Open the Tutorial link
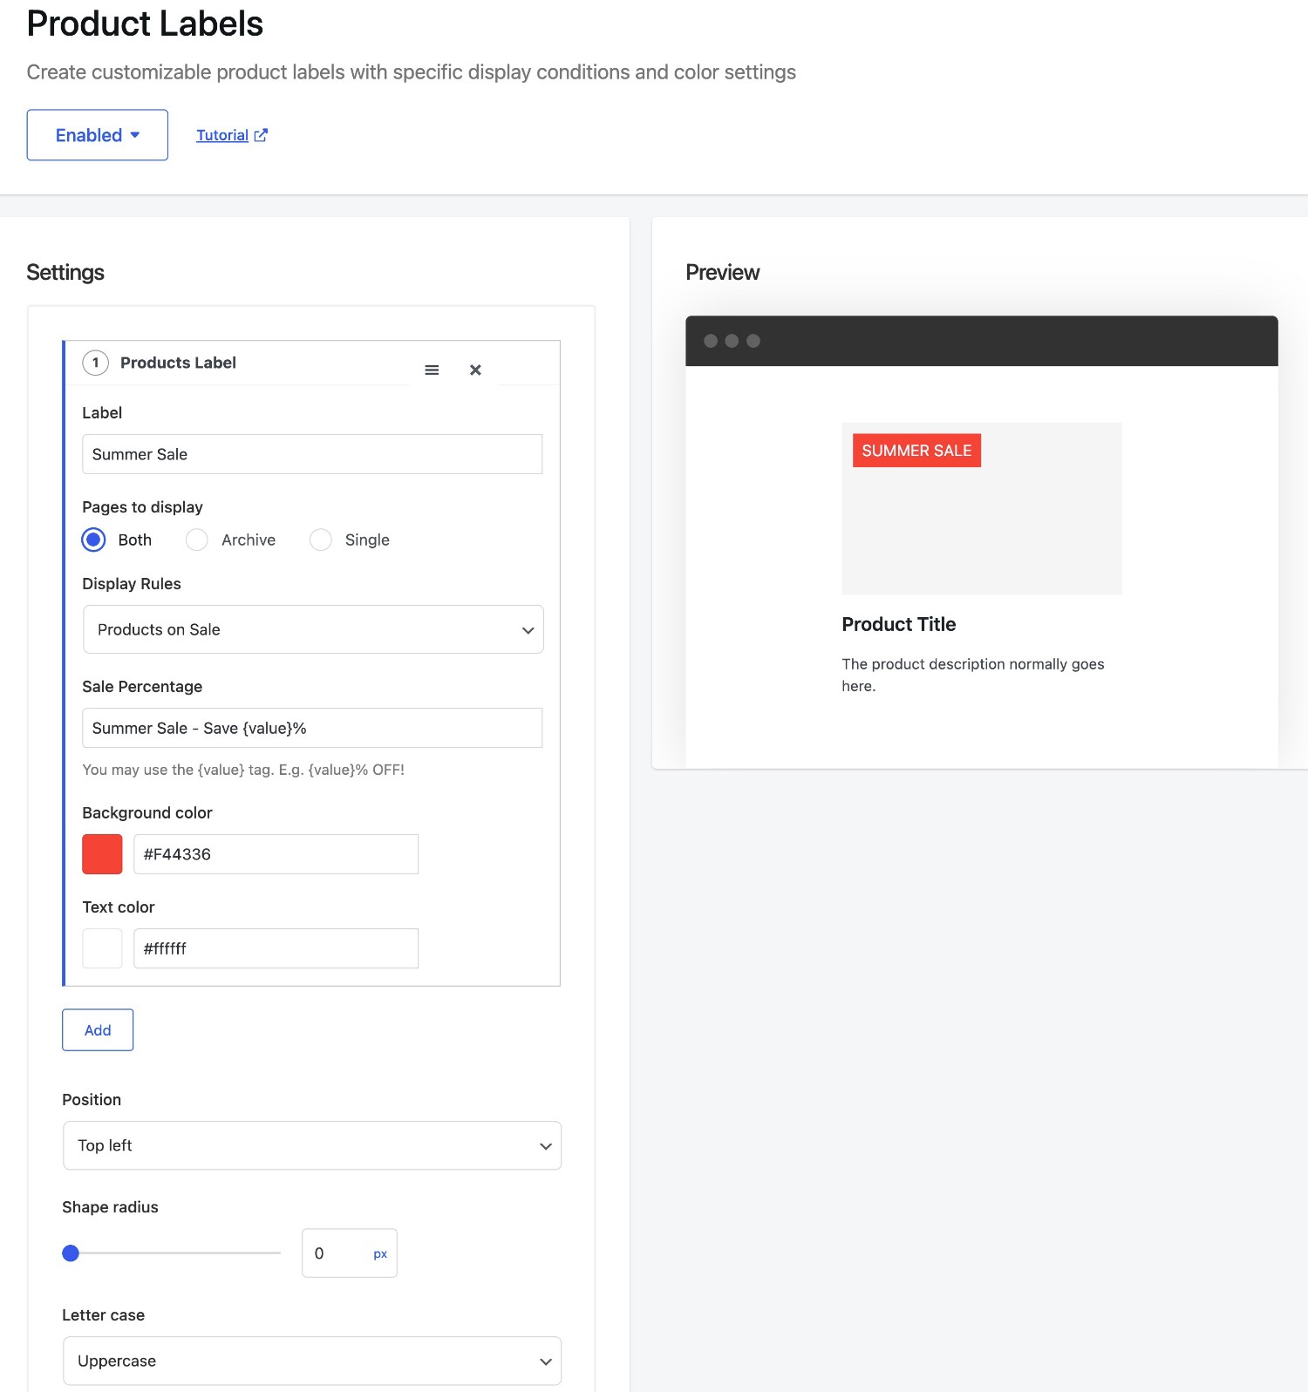This screenshot has height=1392, width=1308. click(x=222, y=135)
